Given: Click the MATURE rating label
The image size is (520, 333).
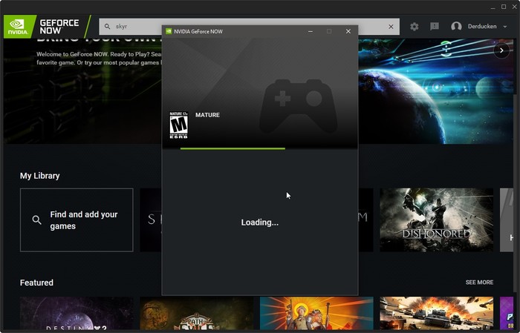Looking at the screenshot, I should [x=207, y=115].
